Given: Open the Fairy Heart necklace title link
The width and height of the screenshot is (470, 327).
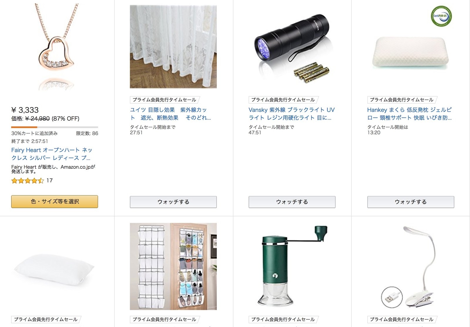Looking at the screenshot, I should [x=52, y=154].
